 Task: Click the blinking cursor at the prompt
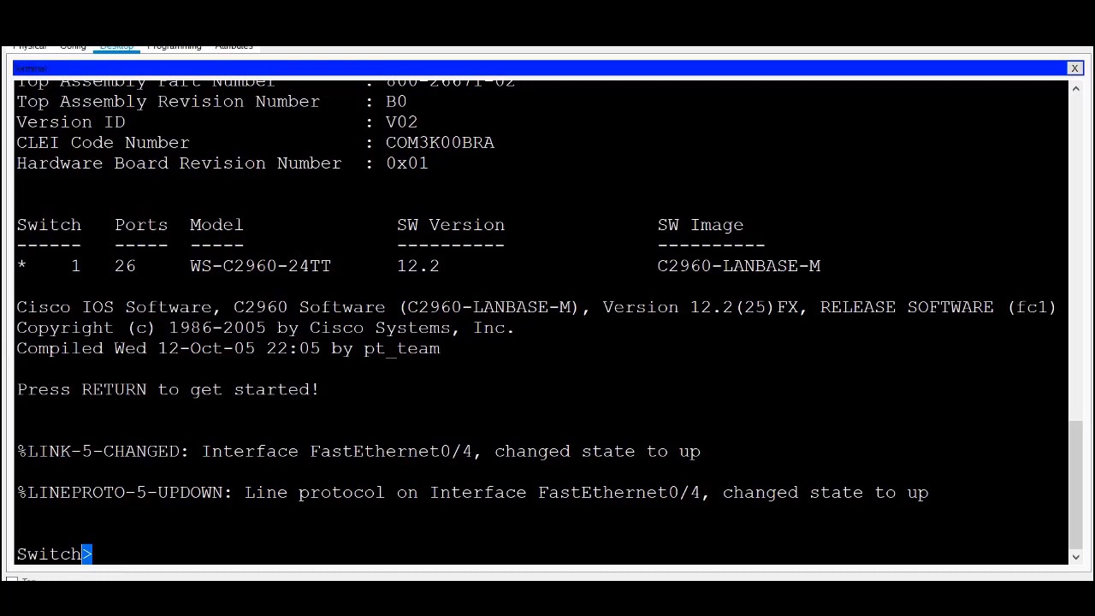click(x=86, y=554)
